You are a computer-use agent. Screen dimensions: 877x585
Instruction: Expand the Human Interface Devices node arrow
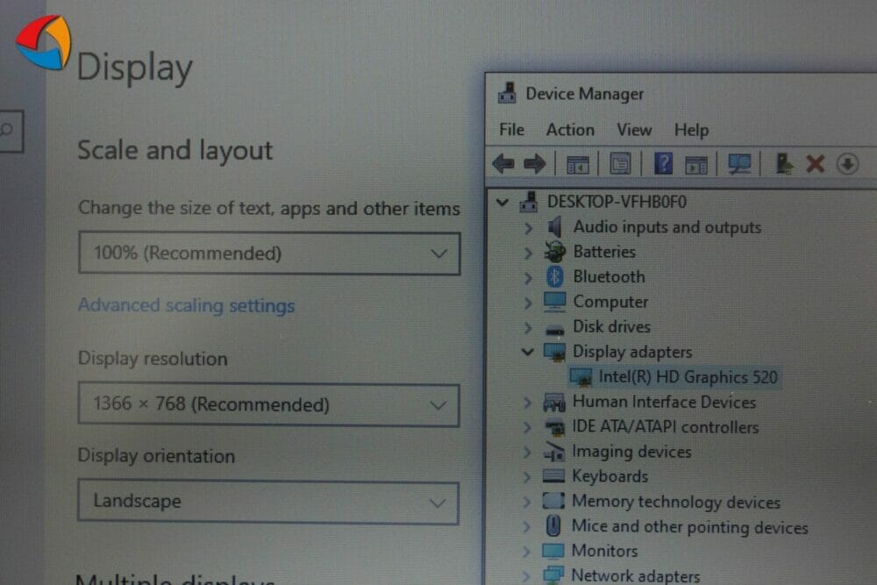point(527,402)
